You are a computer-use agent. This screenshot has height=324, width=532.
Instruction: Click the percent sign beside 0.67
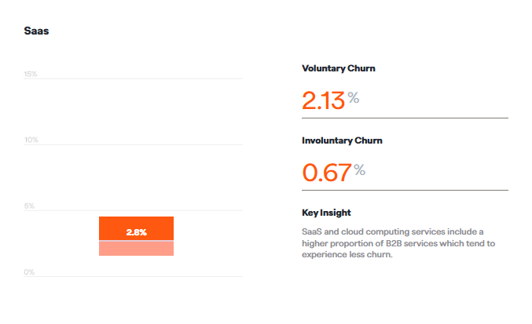(x=360, y=169)
